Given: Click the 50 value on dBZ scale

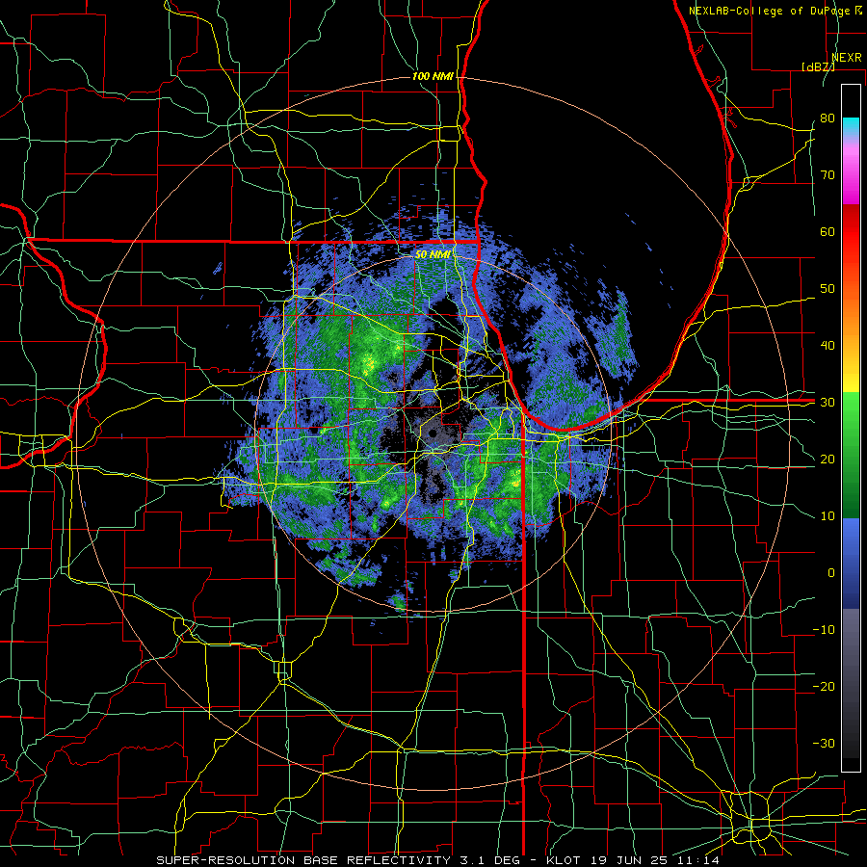Looking at the screenshot, I should (x=828, y=289).
